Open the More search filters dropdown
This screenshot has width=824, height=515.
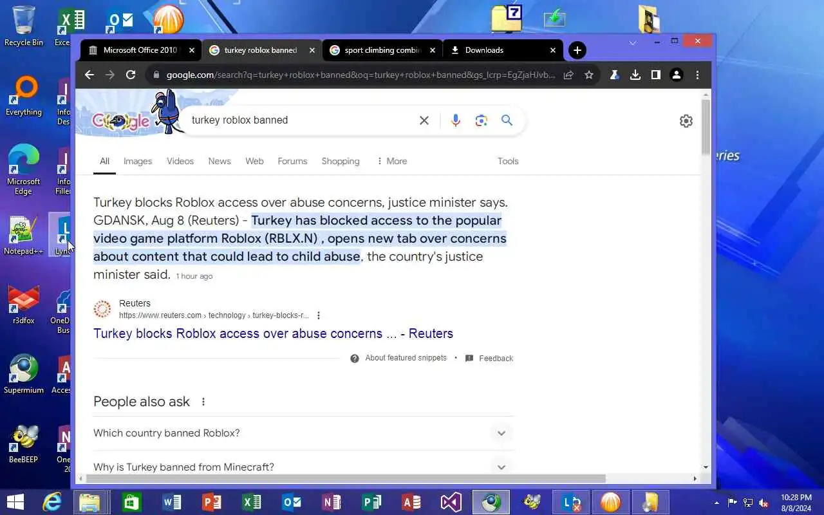(391, 161)
